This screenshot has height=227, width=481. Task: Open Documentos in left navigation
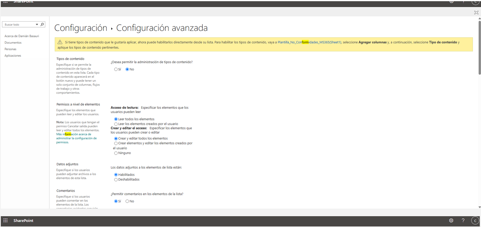(x=13, y=43)
